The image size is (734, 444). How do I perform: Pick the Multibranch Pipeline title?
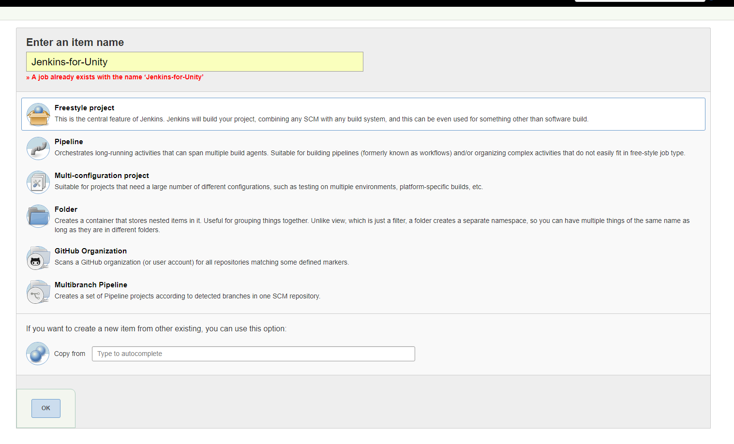click(x=91, y=285)
